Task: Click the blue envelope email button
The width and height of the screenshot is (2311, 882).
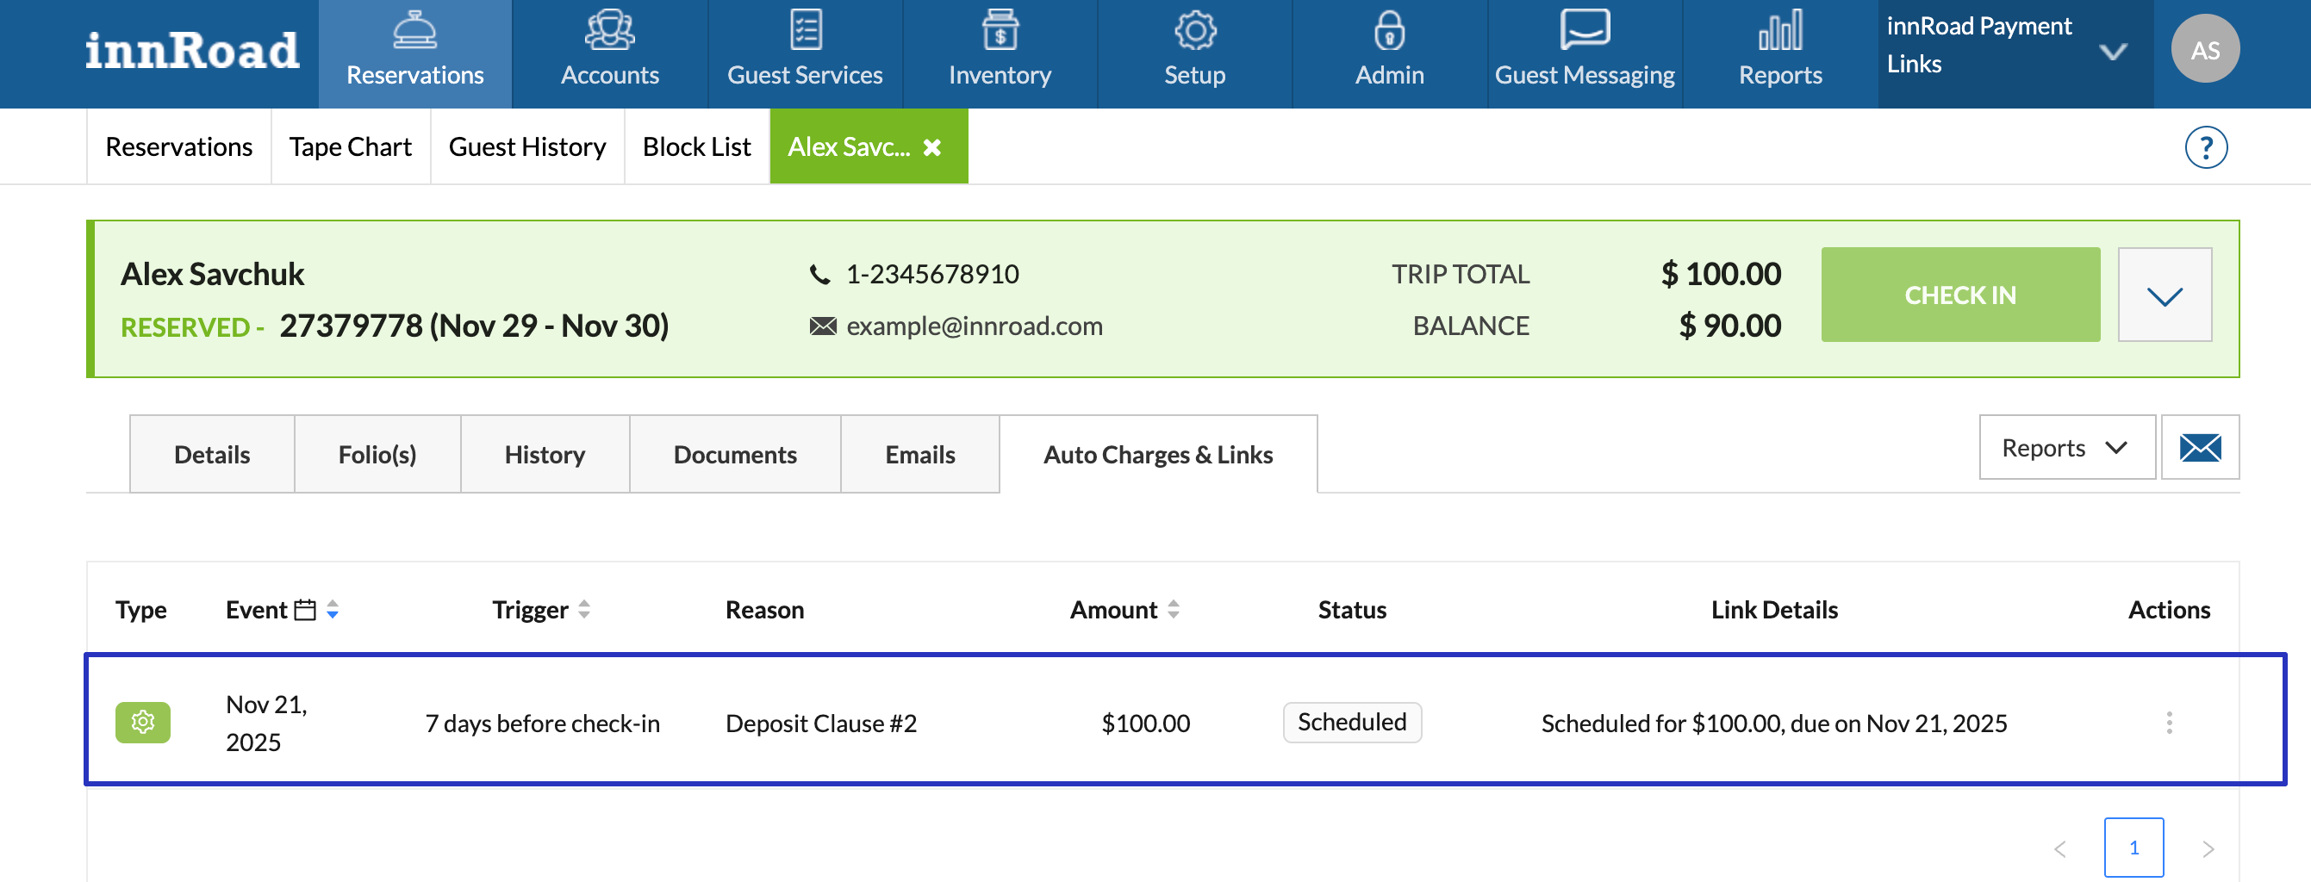Action: click(x=2200, y=447)
